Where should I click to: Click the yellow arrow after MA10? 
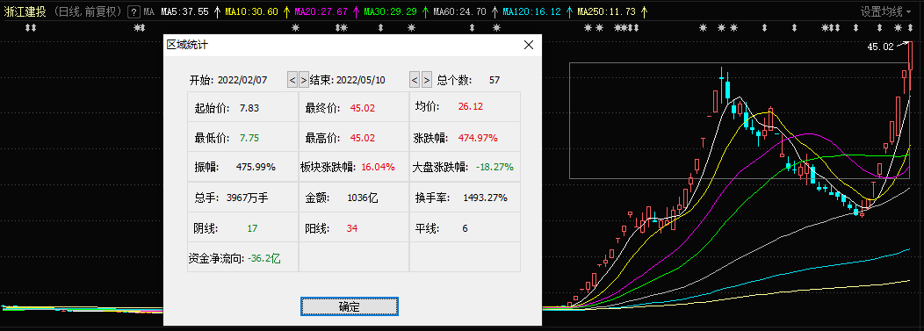(x=287, y=11)
